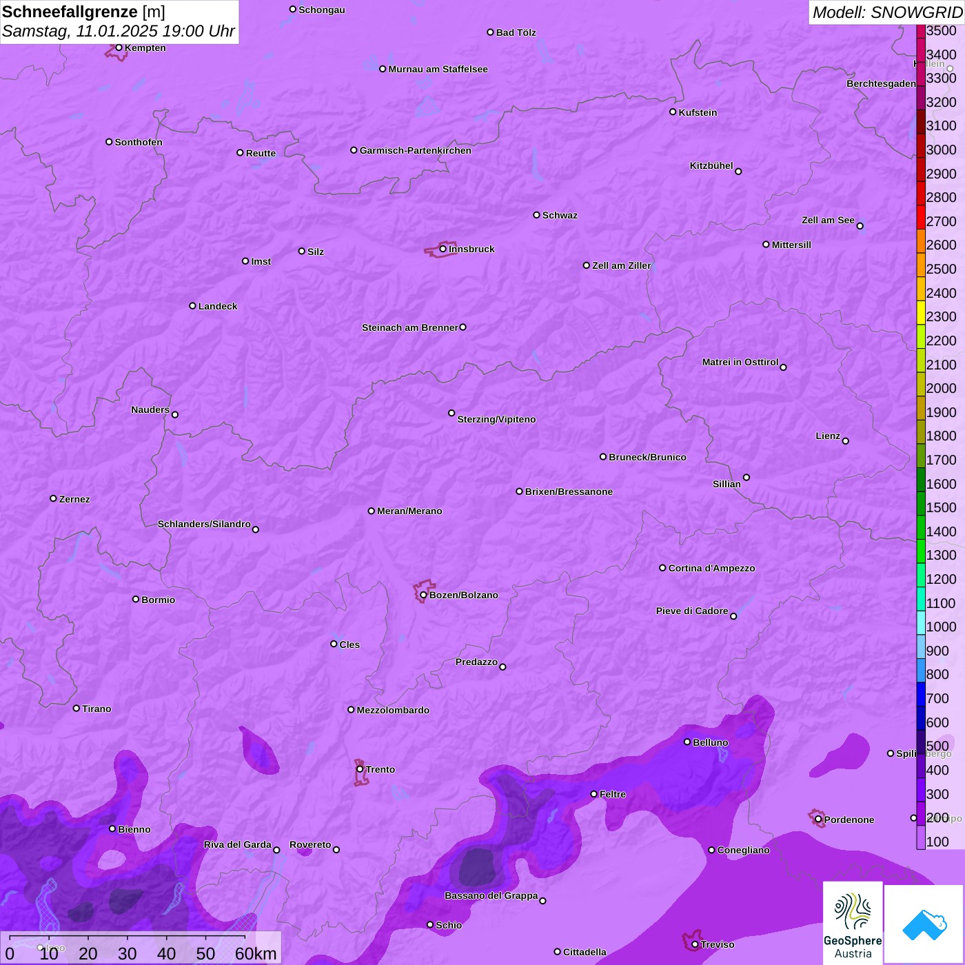
Task: Select the Innsbruck city marker dot
Action: [443, 249]
